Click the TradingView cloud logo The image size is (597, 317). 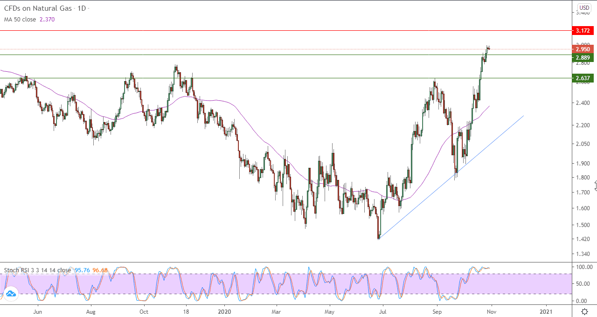click(x=11, y=294)
